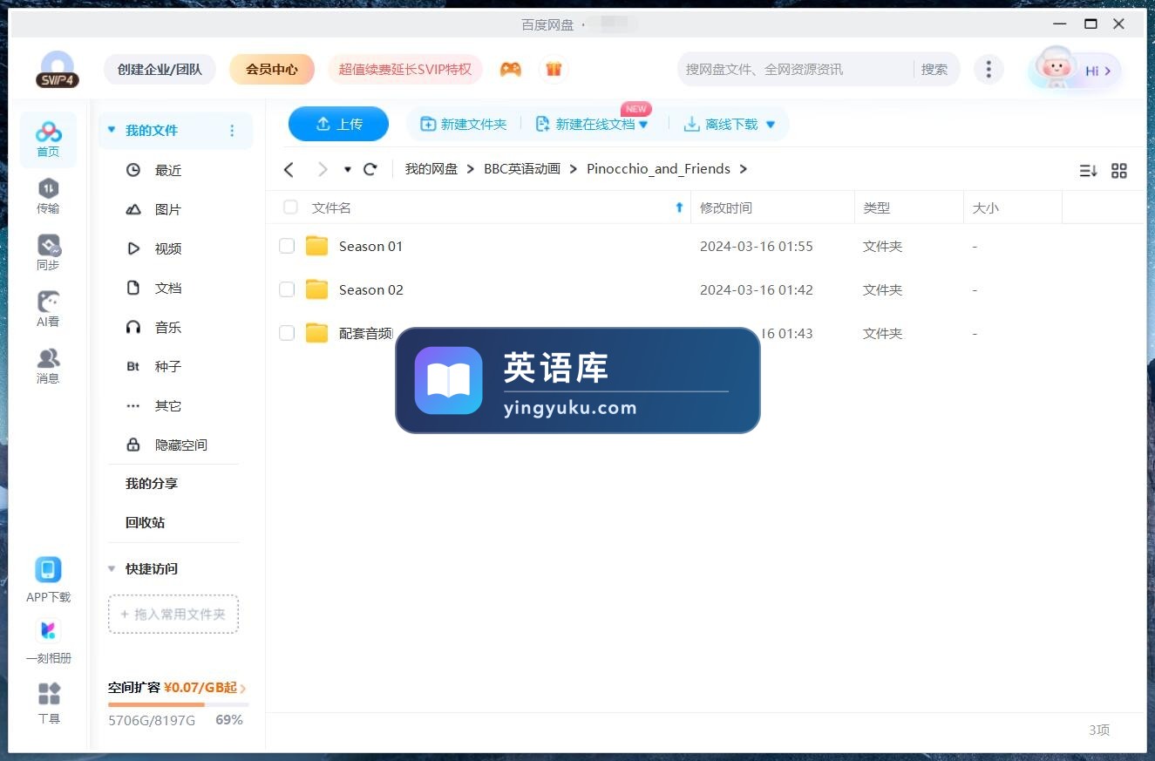Click the 类型 column header
The height and width of the screenshot is (761, 1155).
[876, 207]
